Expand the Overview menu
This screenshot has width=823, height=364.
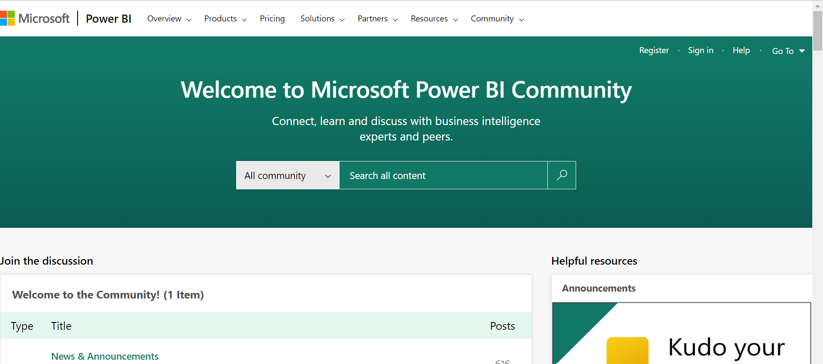pyautogui.click(x=169, y=19)
